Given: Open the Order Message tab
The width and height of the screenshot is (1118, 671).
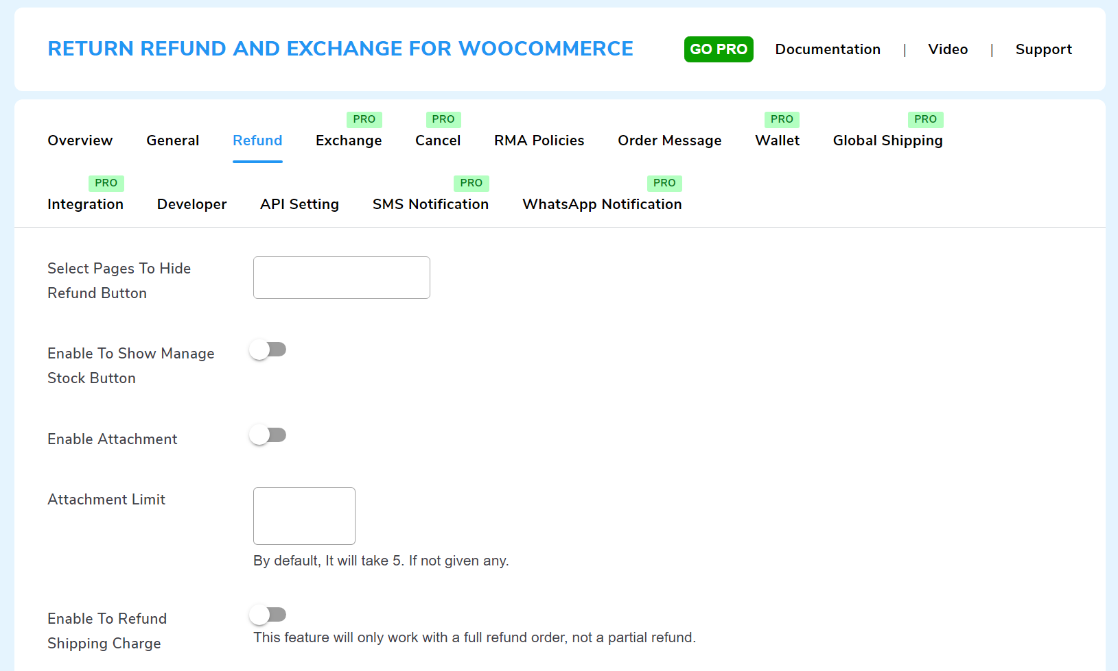Looking at the screenshot, I should click(x=669, y=141).
